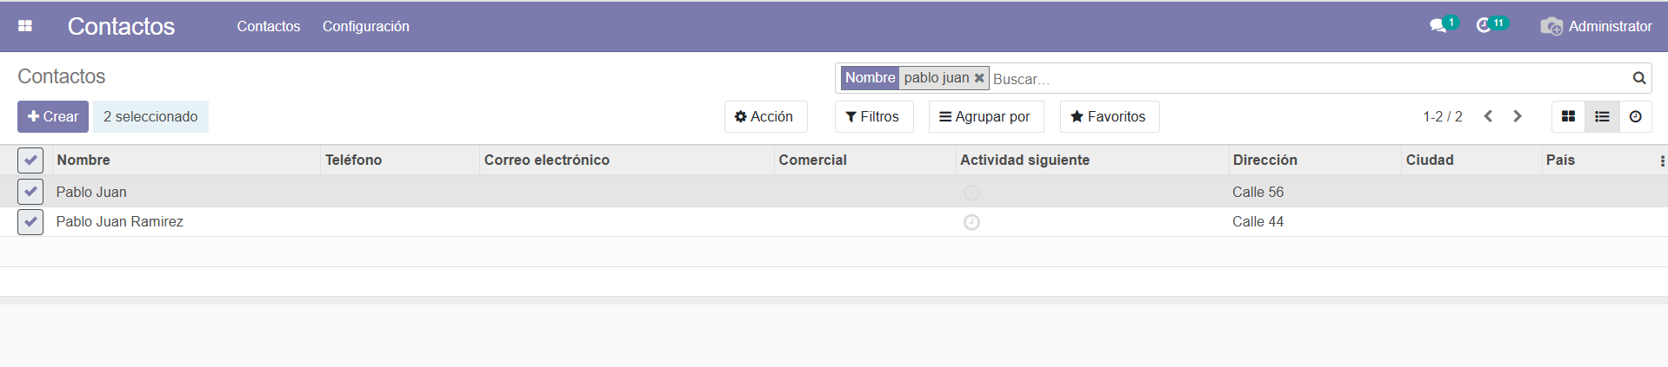Toggle the select-all header checkbox
The image size is (1668, 367).
click(x=30, y=160)
